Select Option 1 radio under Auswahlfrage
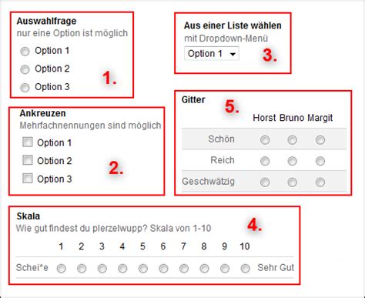The height and width of the screenshot is (298, 365). (25, 52)
